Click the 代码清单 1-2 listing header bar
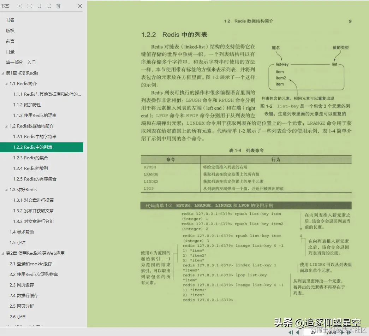Screen dimensions: 369x336 click(x=246, y=206)
